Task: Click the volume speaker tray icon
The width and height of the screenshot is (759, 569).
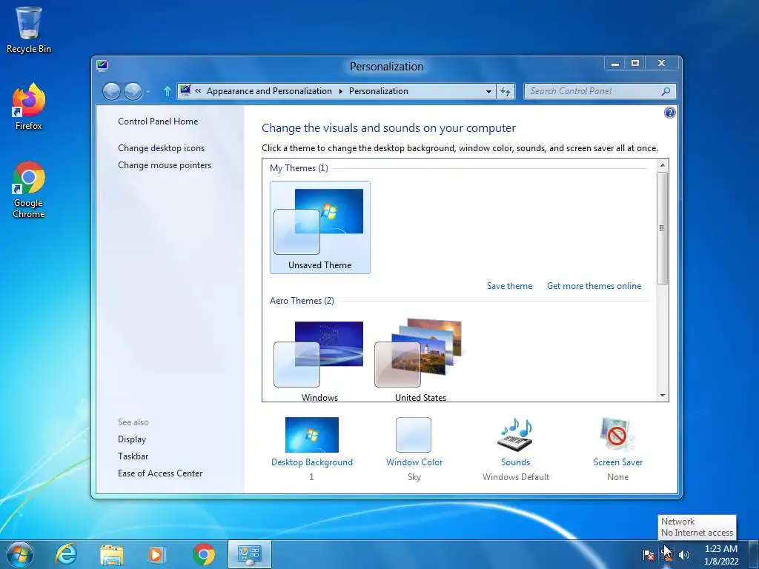Action: [684, 555]
